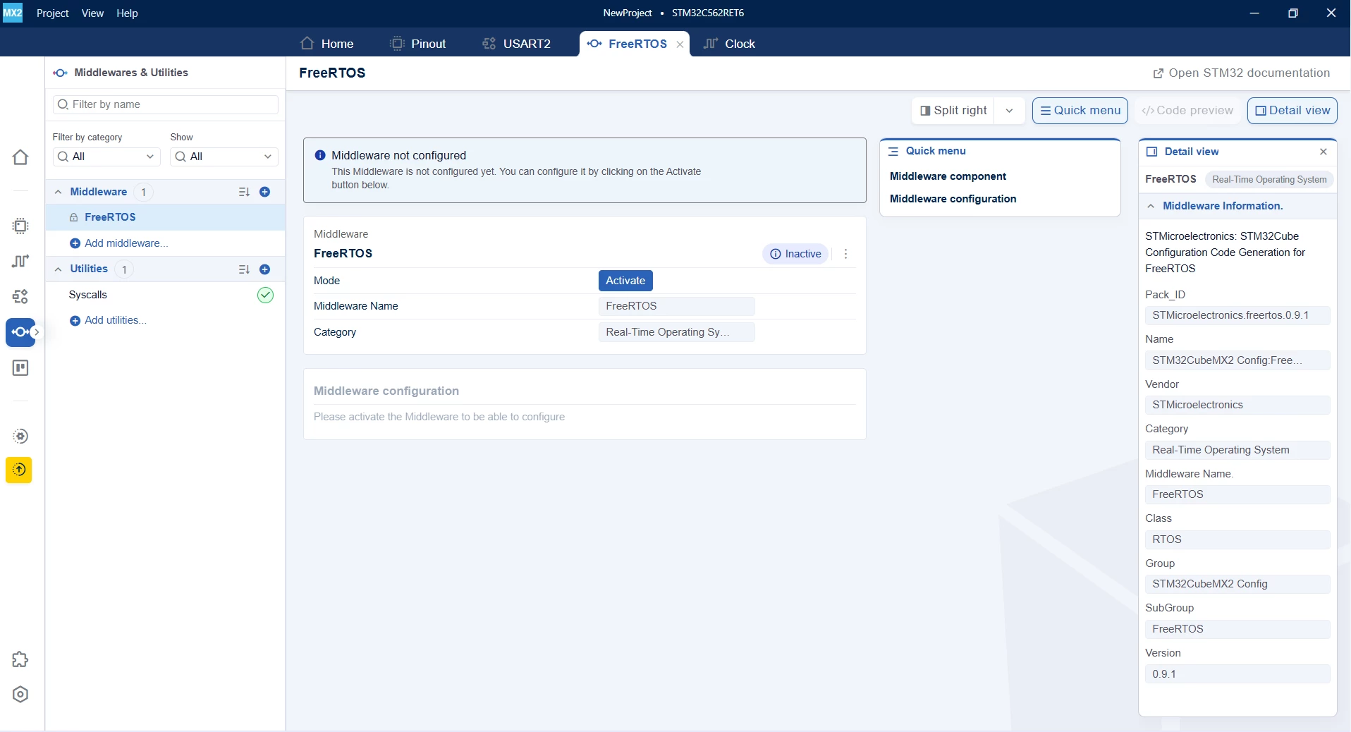Screen dimensions: 1351x732
Task: Select FreeRTOS in the middleware tree
Action: pos(166,217)
